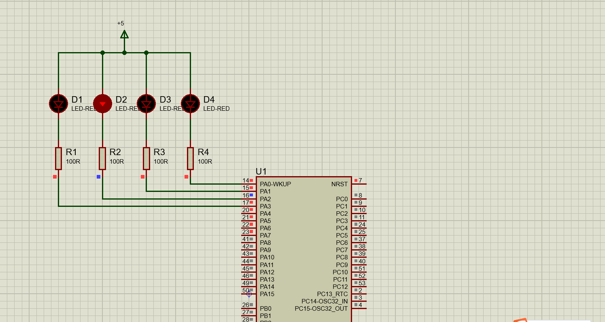Select resistor R1 body
The width and height of the screenshot is (605, 322).
click(58, 158)
